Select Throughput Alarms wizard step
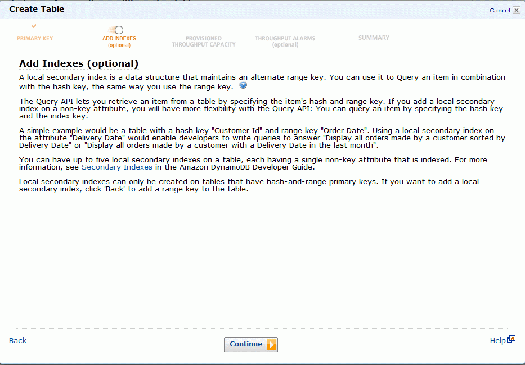The width and height of the screenshot is (525, 365). [285, 42]
